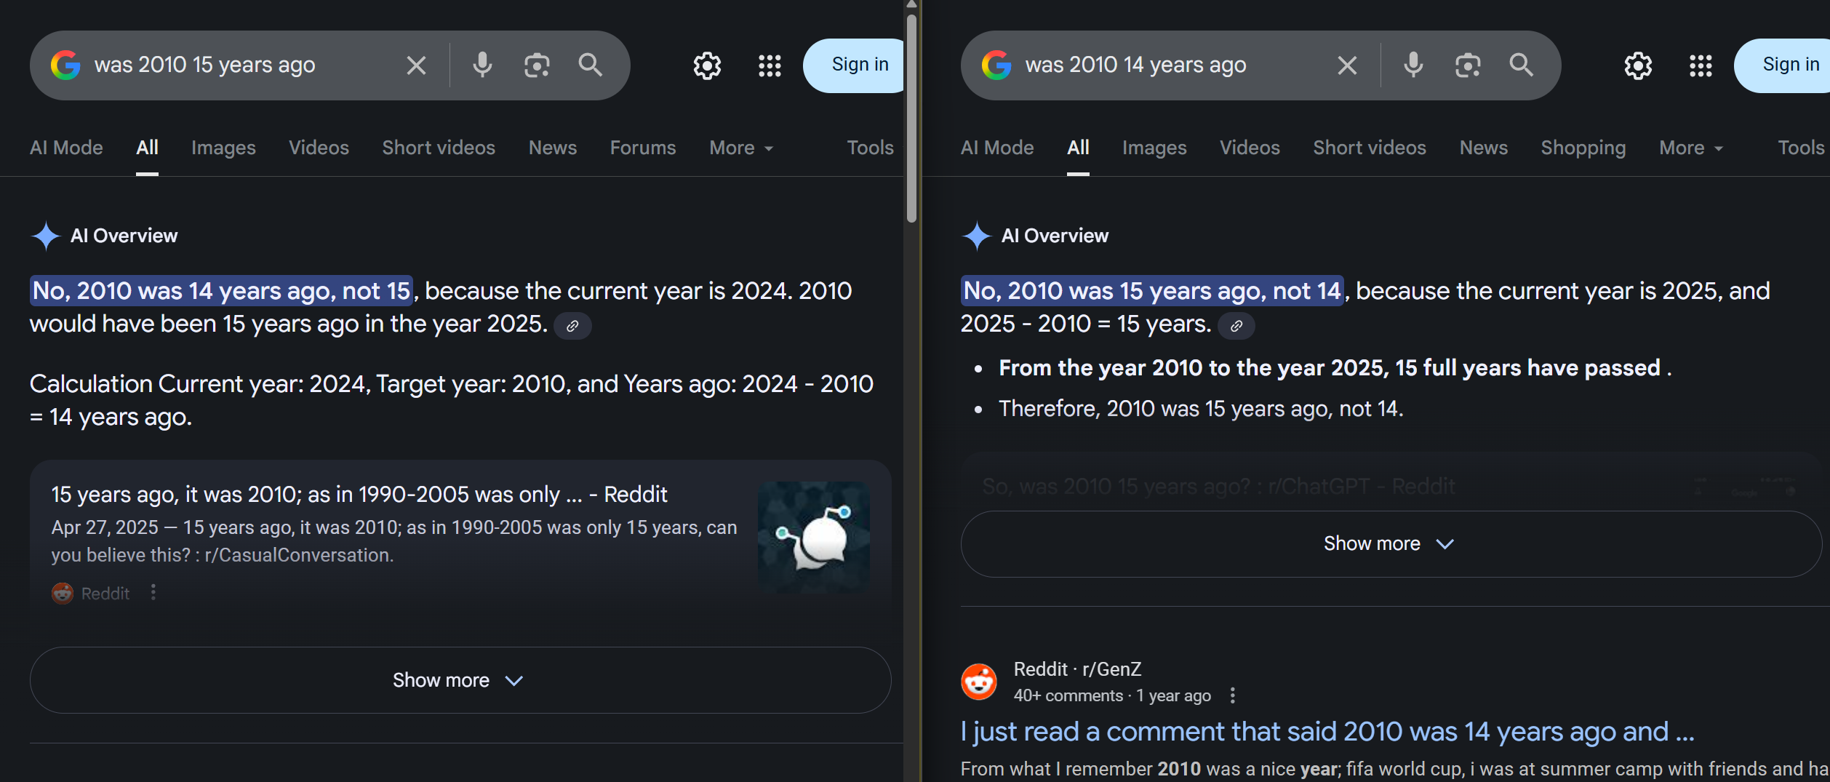The height and width of the screenshot is (782, 1830).
Task: Click source link chip after '2025.' in left overview
Action: [x=572, y=326]
